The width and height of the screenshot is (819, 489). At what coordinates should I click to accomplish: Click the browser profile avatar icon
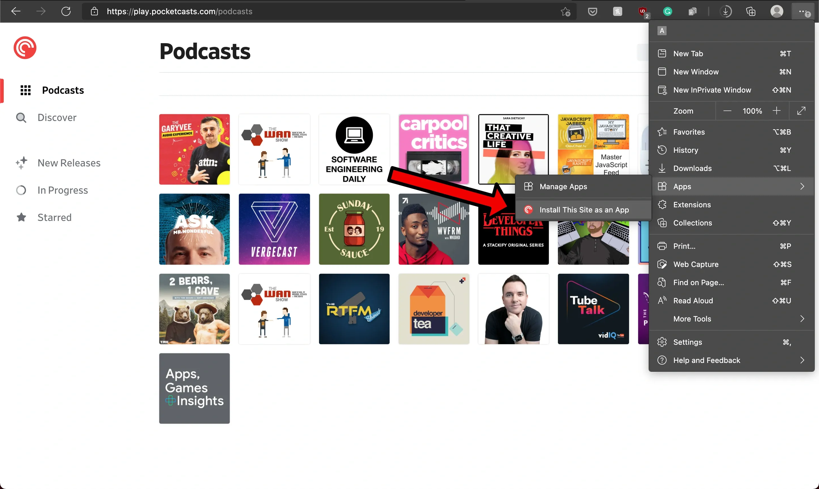pyautogui.click(x=776, y=12)
